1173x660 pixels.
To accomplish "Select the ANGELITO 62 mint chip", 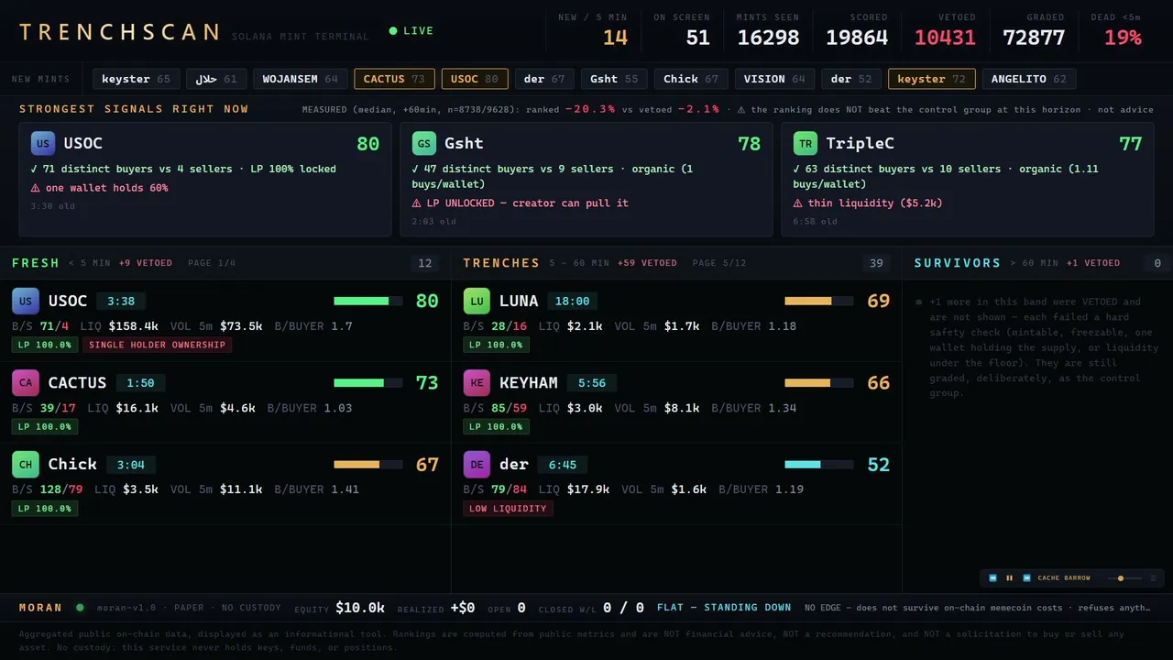I will 1029,79.
